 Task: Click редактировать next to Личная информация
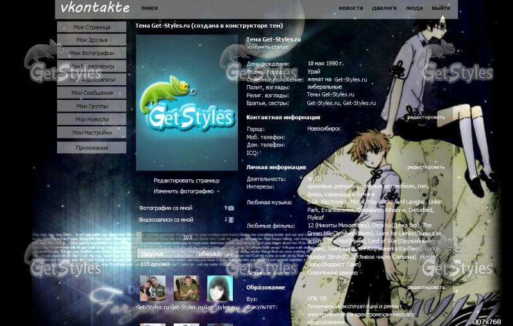point(426,167)
